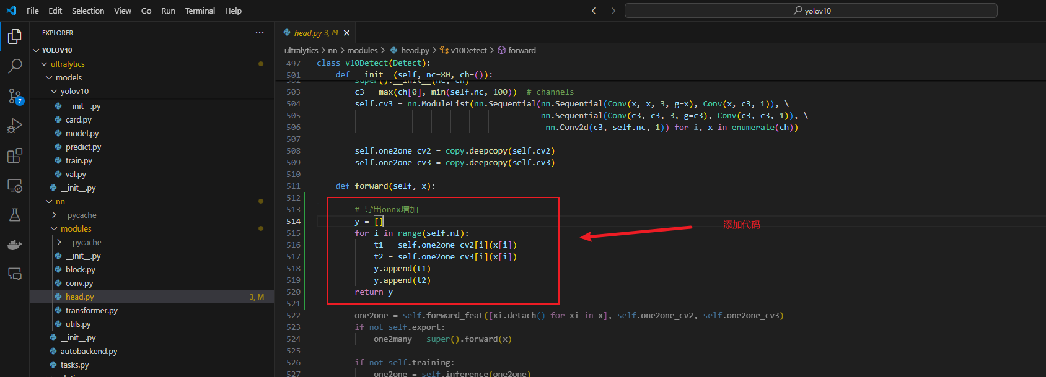Click the 'self.one2one_cv2 = copy.deepcopy' line
The height and width of the screenshot is (377, 1046).
pyautogui.click(x=455, y=150)
